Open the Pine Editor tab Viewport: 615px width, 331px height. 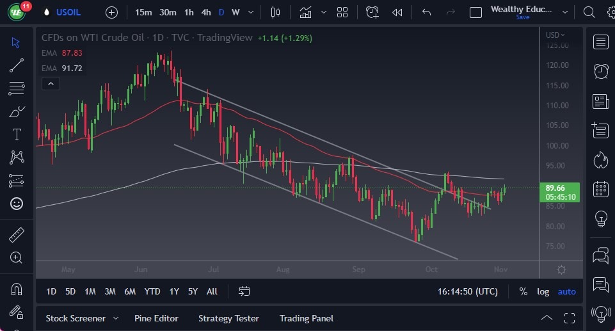tap(156, 318)
